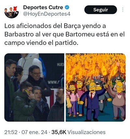View the 35,6K Visualizaciones count
This screenshot has height=139, width=130.
(78, 132)
